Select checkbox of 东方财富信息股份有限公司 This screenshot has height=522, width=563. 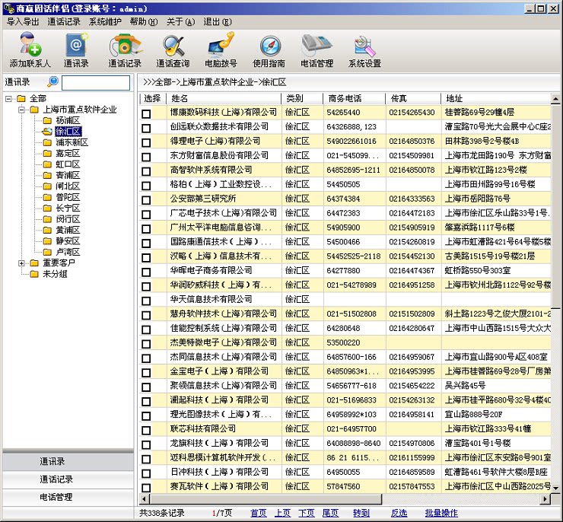click(x=146, y=157)
